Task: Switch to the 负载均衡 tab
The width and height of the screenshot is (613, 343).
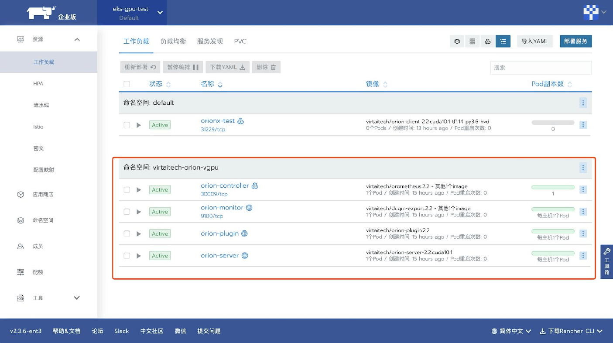Action: [173, 41]
